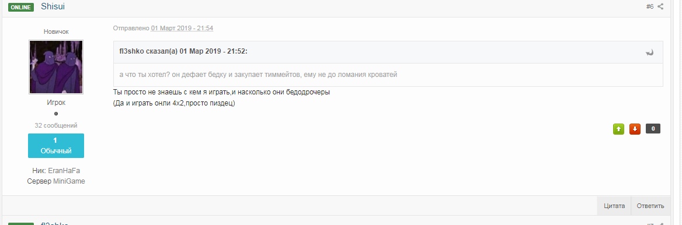Click the quoted message text in the gray box

258,75
